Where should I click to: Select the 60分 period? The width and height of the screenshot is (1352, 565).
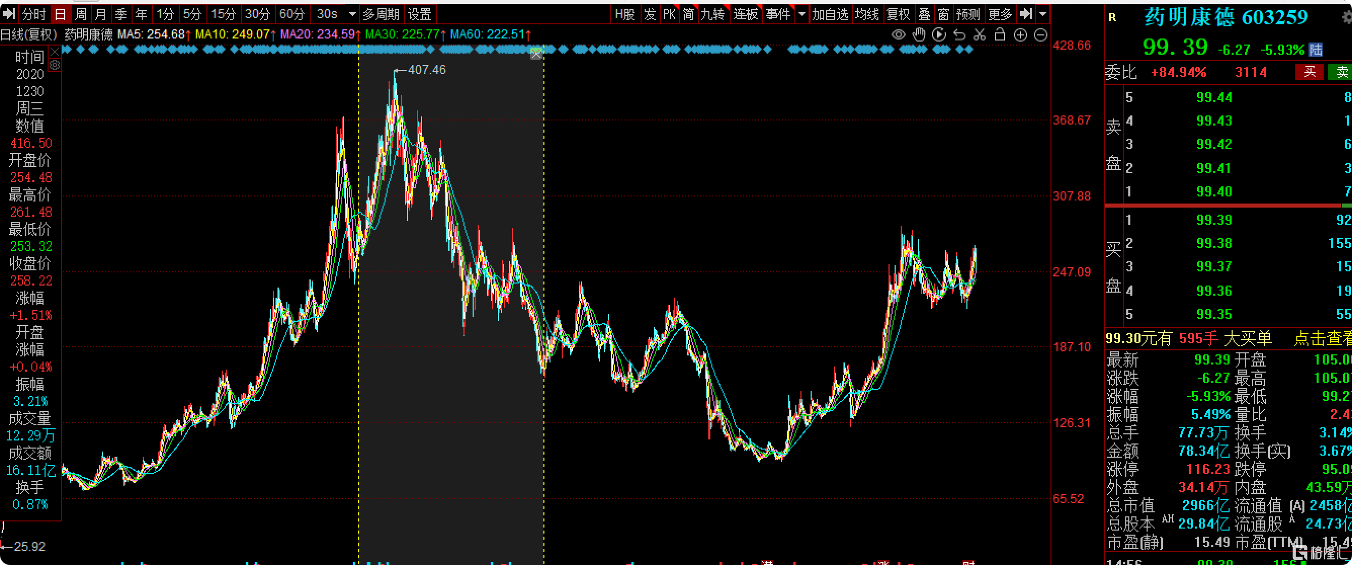click(x=292, y=14)
